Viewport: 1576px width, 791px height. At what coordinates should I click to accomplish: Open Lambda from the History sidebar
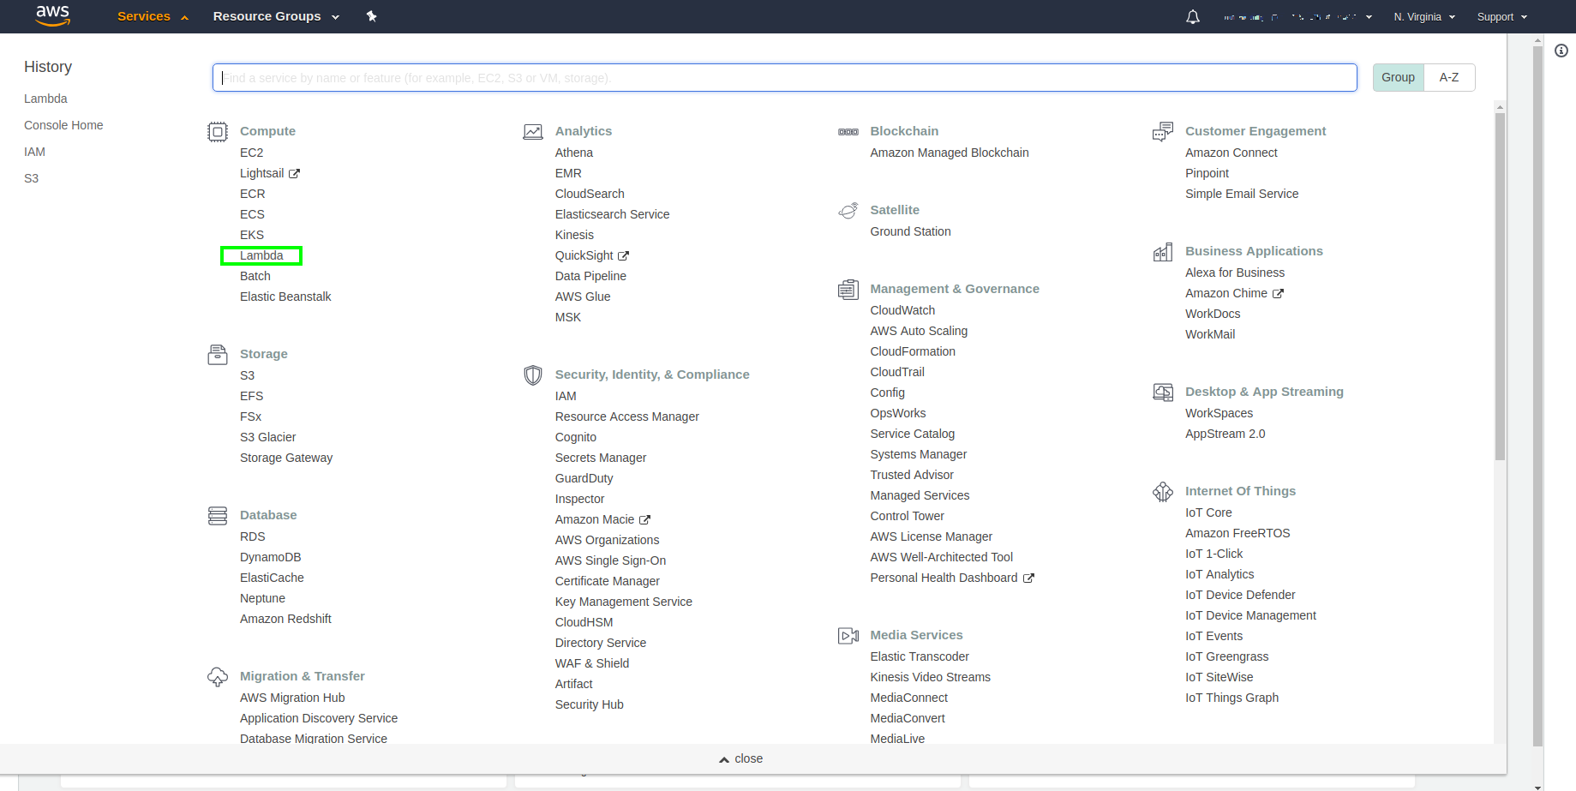pos(45,99)
